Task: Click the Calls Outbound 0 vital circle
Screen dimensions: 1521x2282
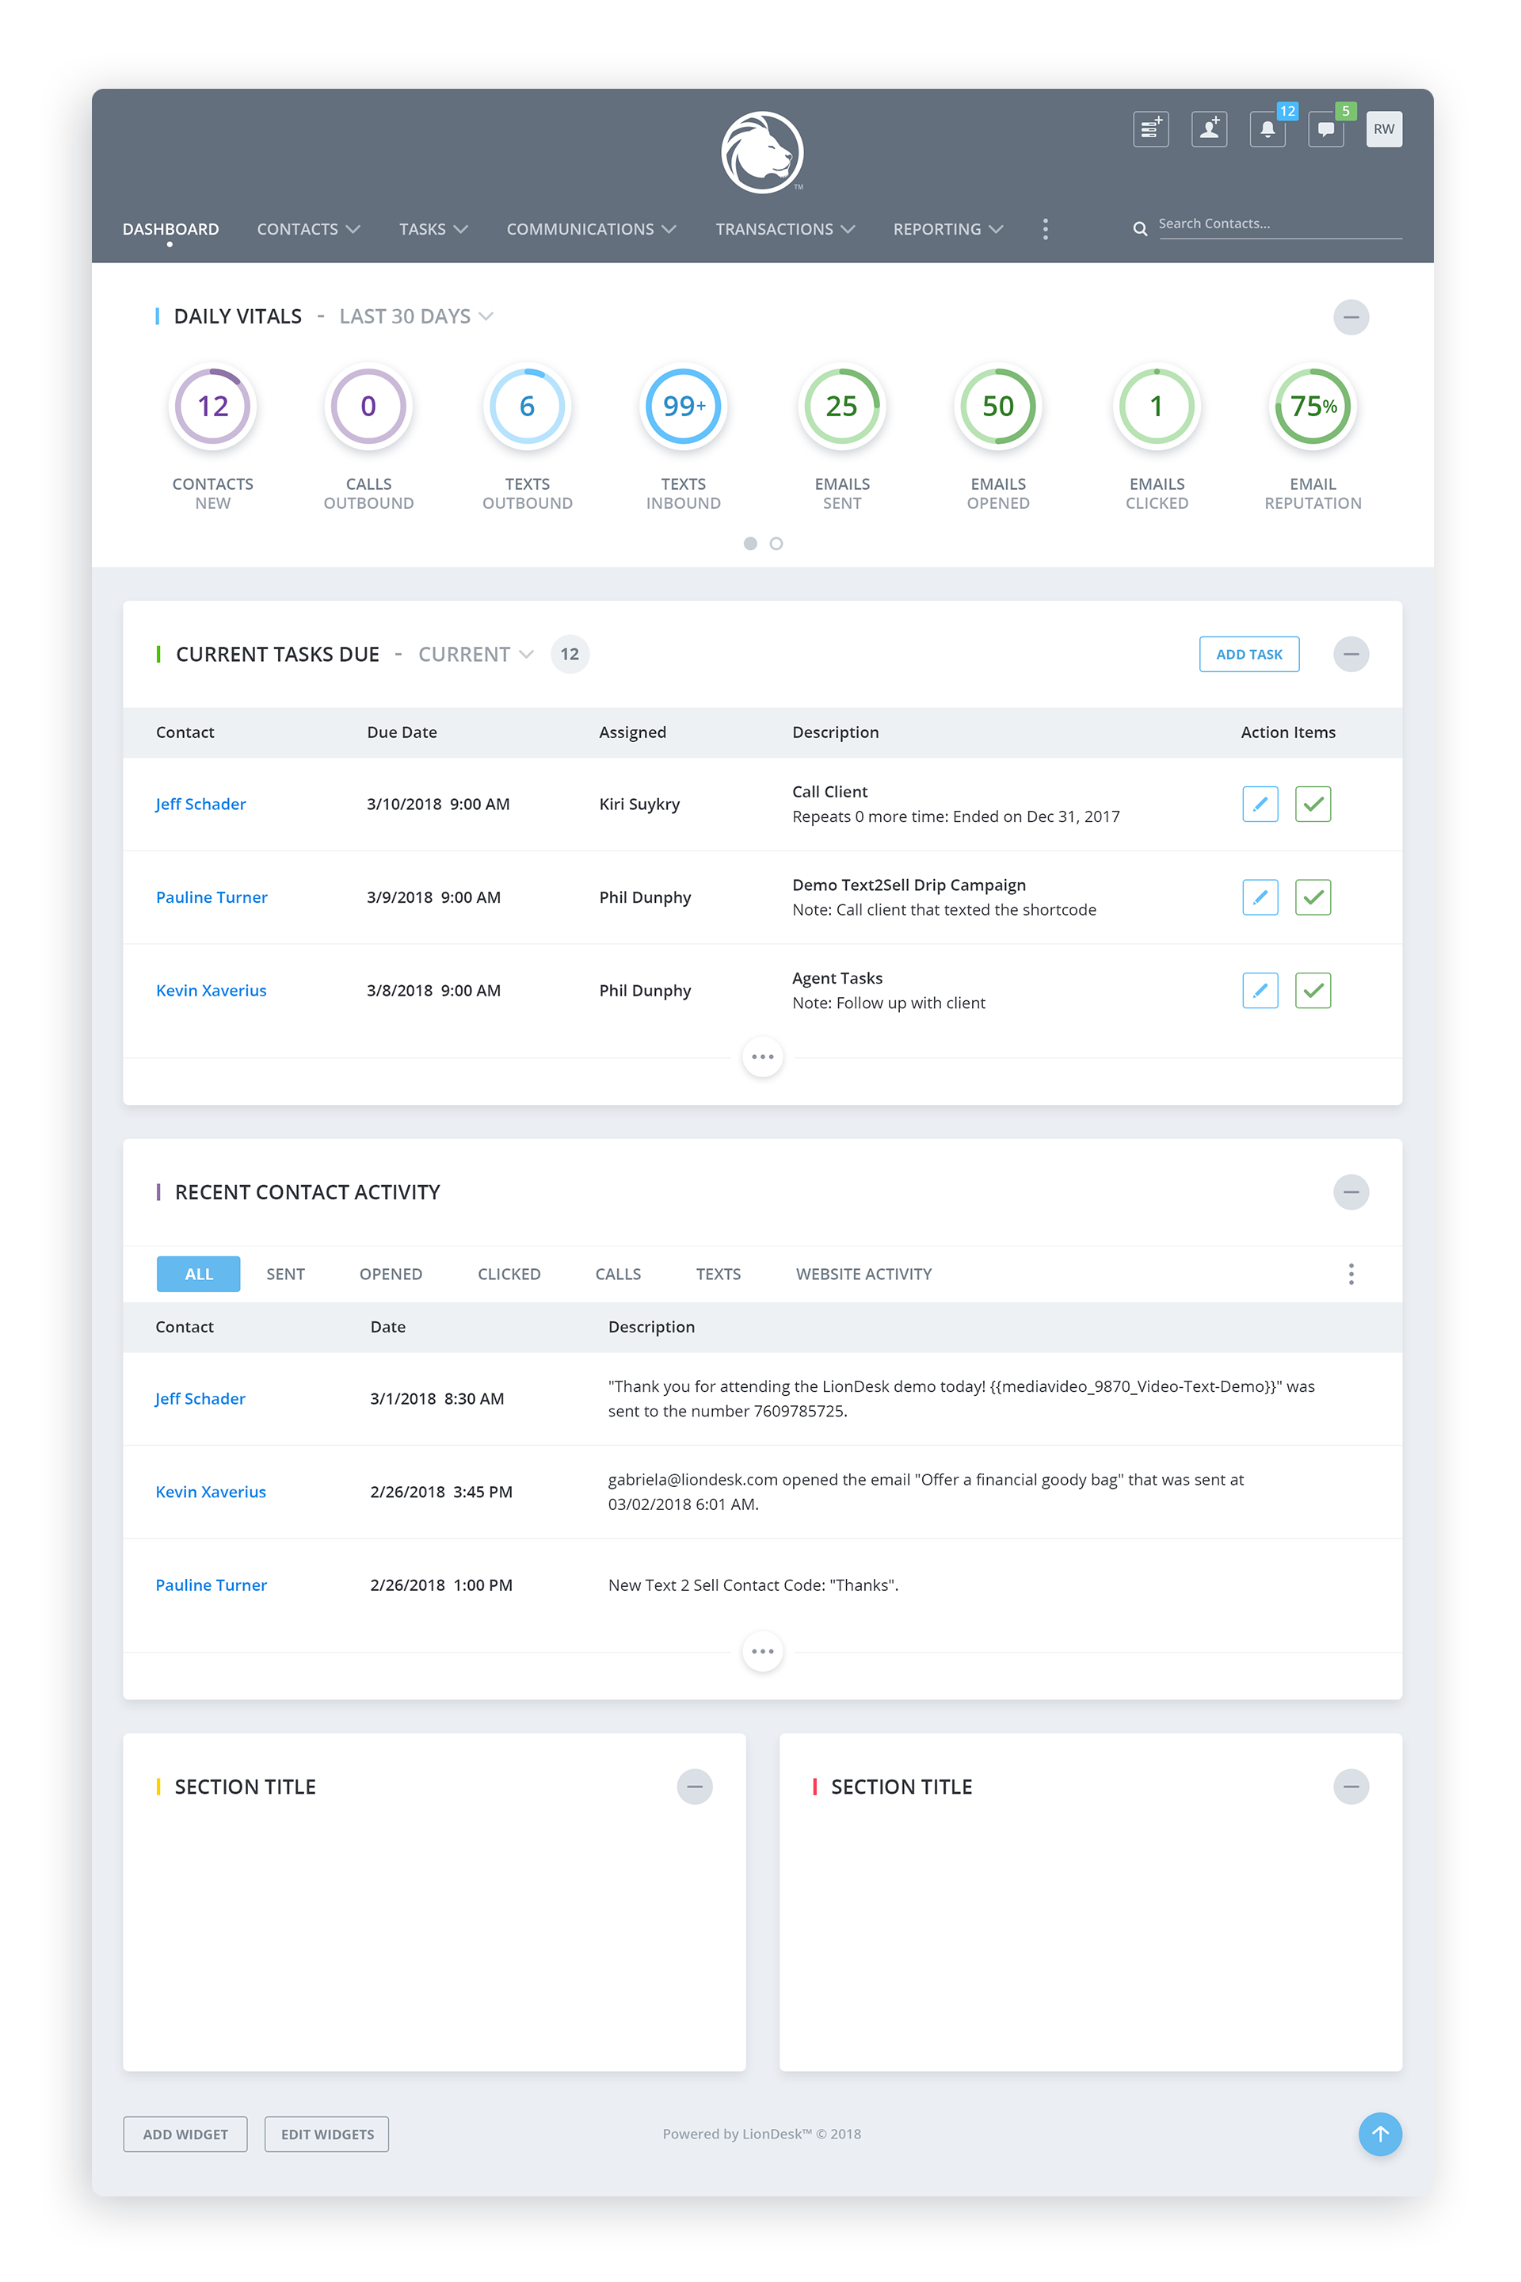Action: click(368, 406)
